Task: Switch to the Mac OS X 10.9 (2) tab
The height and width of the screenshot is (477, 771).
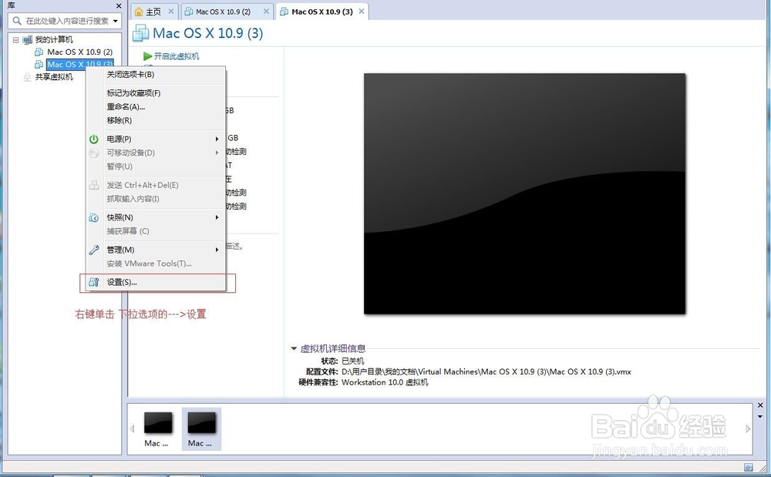Action: [x=226, y=12]
